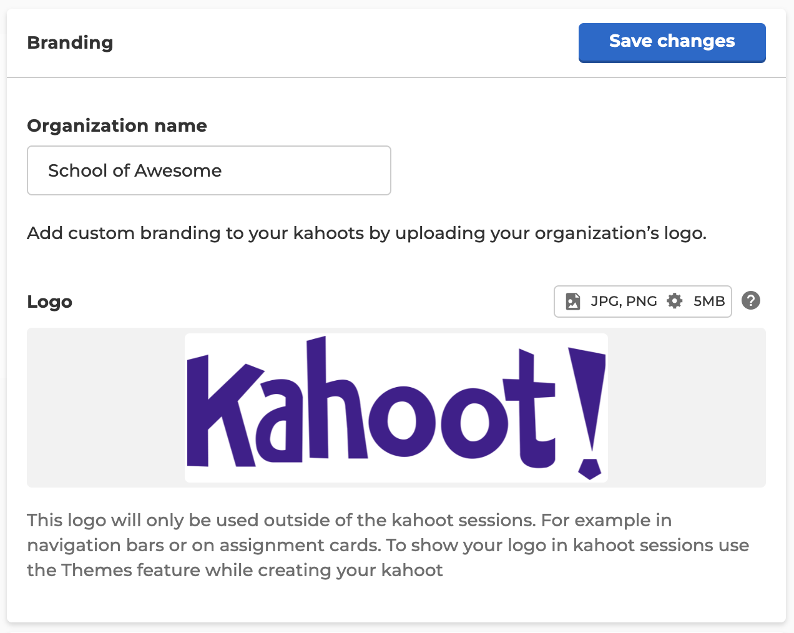Viewport: 794px width, 633px height.
Task: Click the Save changes button
Action: [672, 42]
